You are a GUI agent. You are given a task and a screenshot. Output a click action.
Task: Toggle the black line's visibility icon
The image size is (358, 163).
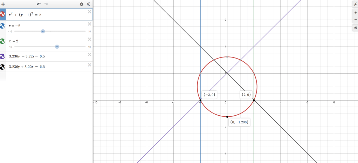(x=3, y=67)
